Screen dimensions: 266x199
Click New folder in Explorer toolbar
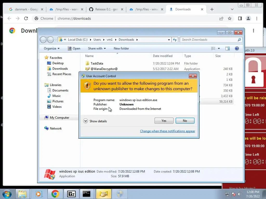[x=121, y=48]
